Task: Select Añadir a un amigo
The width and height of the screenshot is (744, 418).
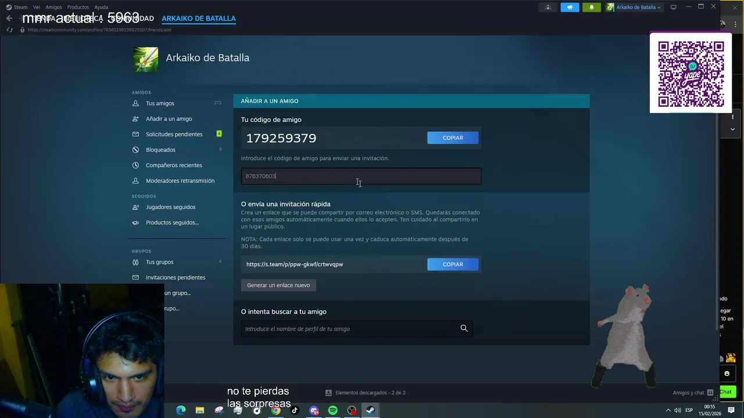Action: 169,119
